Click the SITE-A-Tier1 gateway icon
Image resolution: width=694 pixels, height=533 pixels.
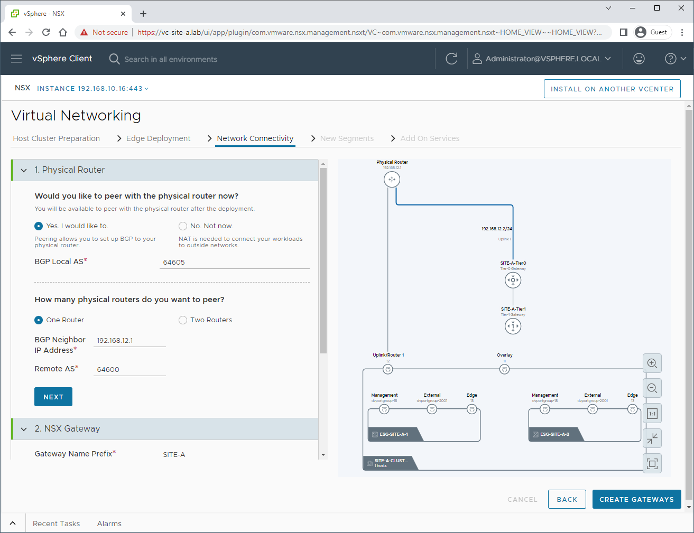point(513,326)
